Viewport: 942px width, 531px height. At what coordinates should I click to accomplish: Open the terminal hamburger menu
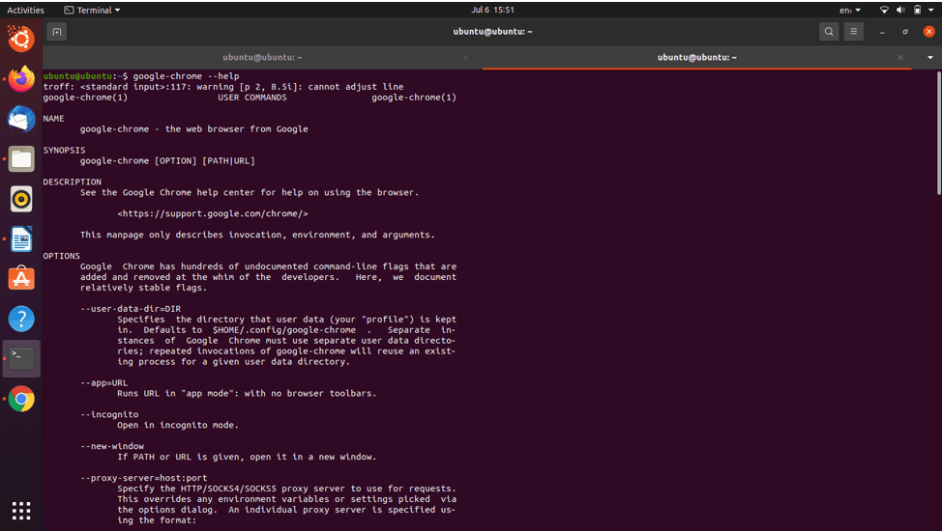pyautogui.click(x=854, y=32)
